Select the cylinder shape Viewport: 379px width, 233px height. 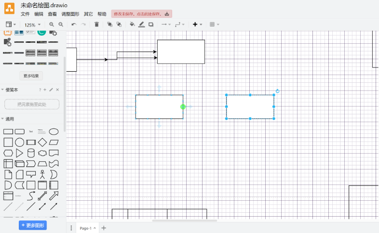pos(31,153)
